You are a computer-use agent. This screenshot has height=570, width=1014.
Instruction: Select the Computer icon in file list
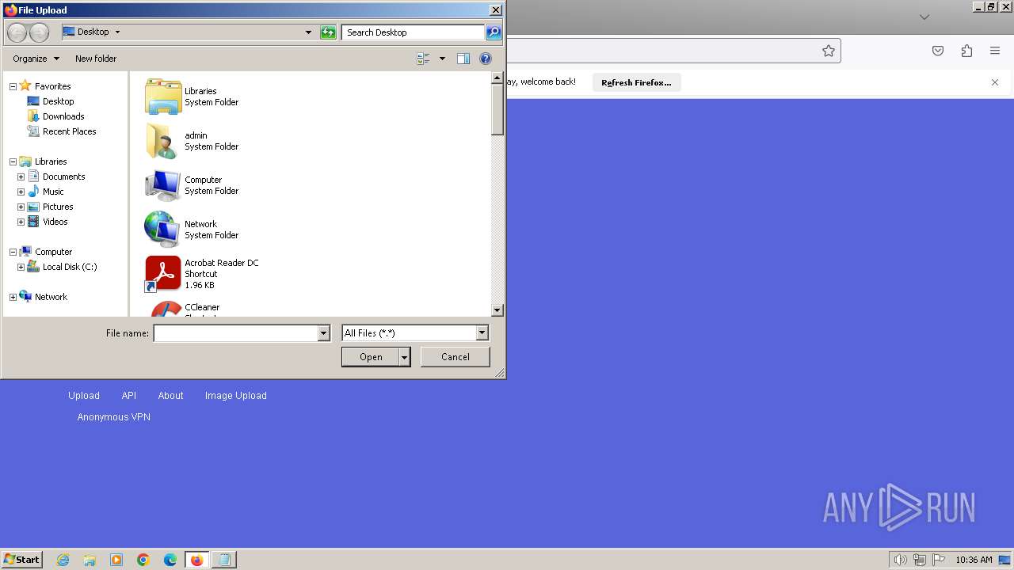point(163,185)
